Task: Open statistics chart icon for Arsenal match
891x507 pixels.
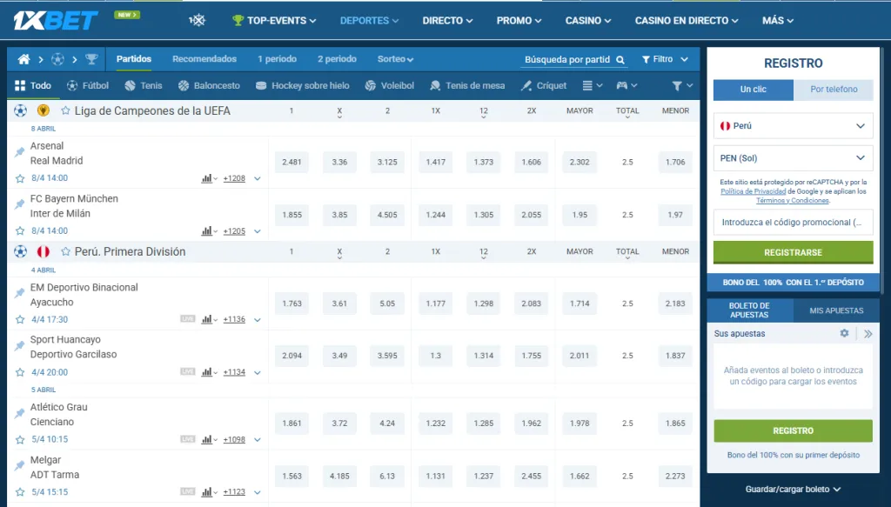Action: 207,178
